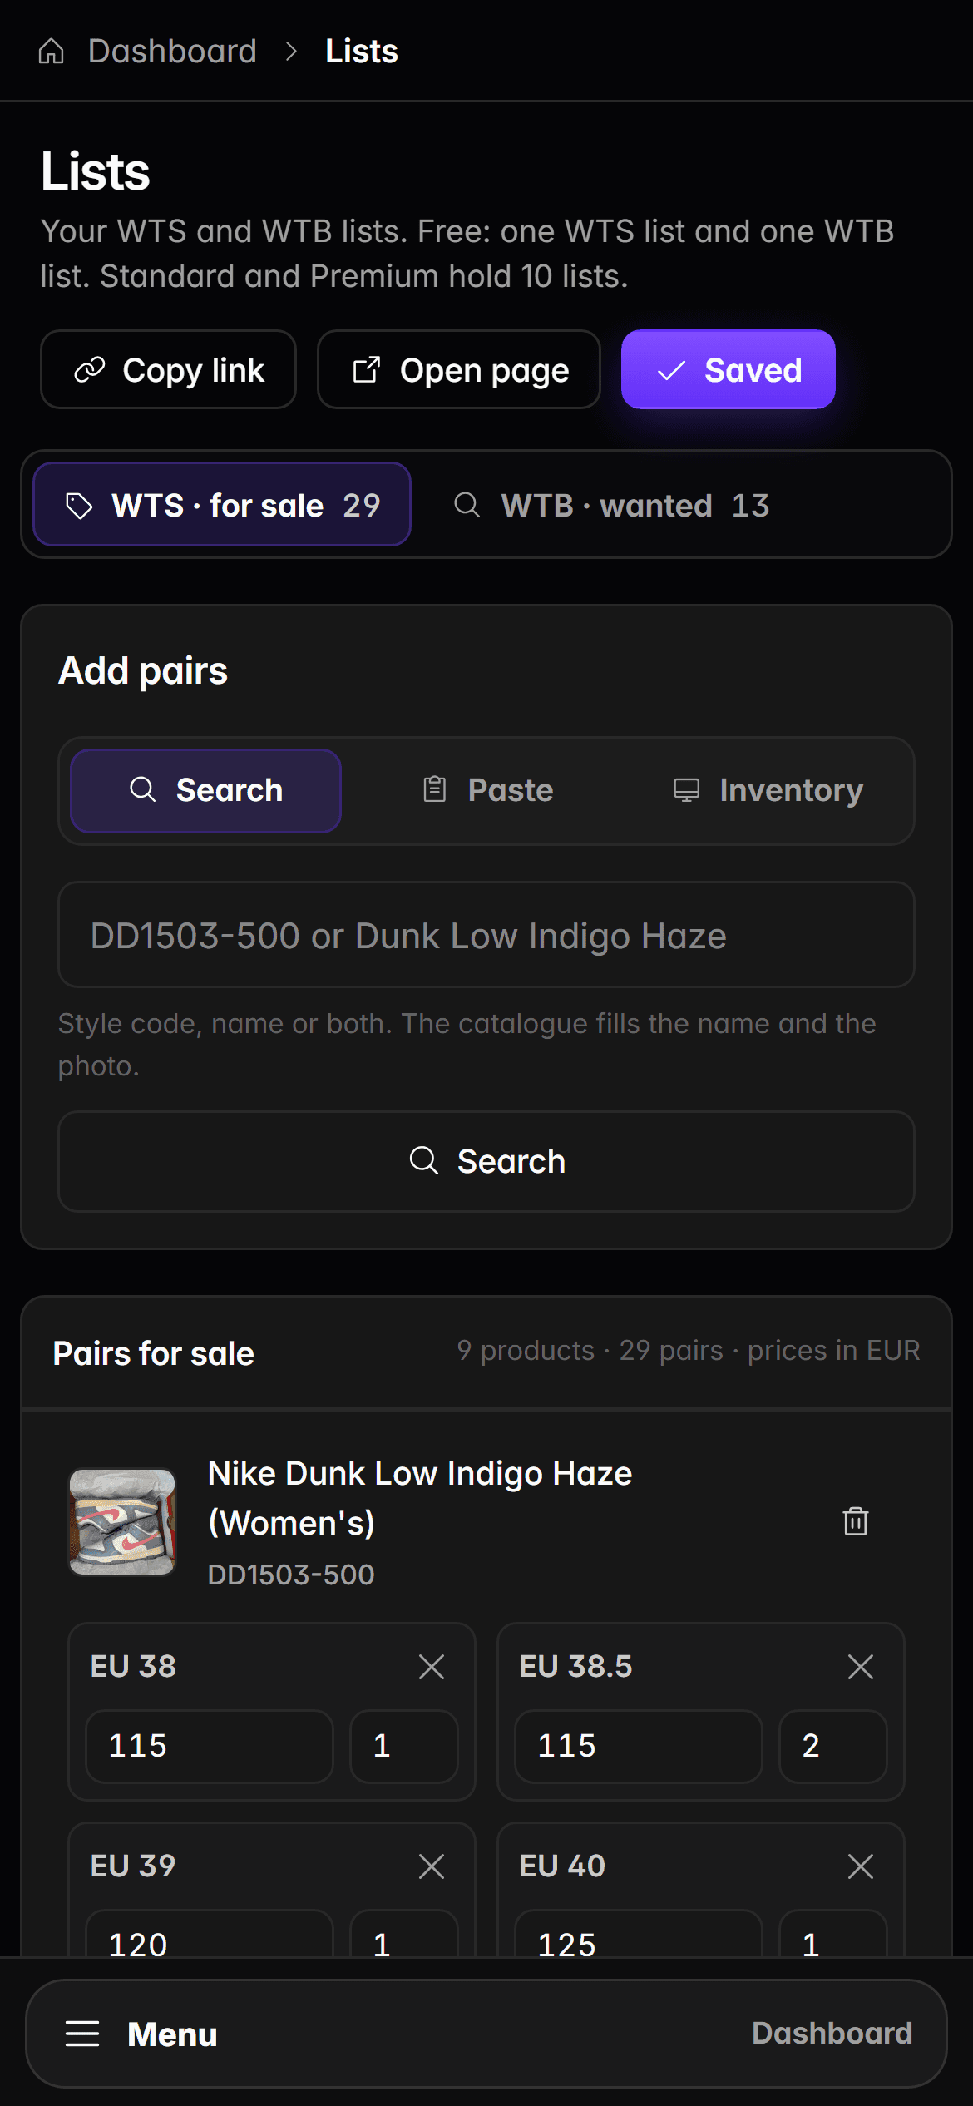973x2106 pixels.
Task: Edit the EU 38 price field
Action: tap(210, 1746)
